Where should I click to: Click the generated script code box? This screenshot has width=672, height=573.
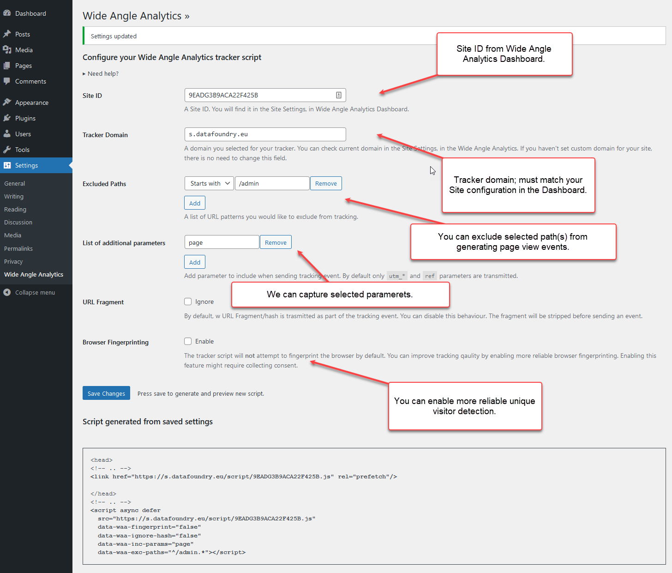click(x=374, y=506)
